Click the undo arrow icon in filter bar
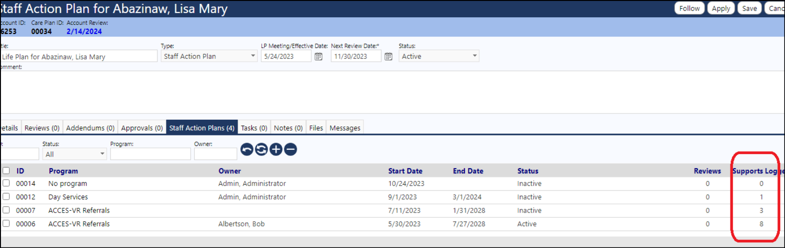 click(x=247, y=150)
